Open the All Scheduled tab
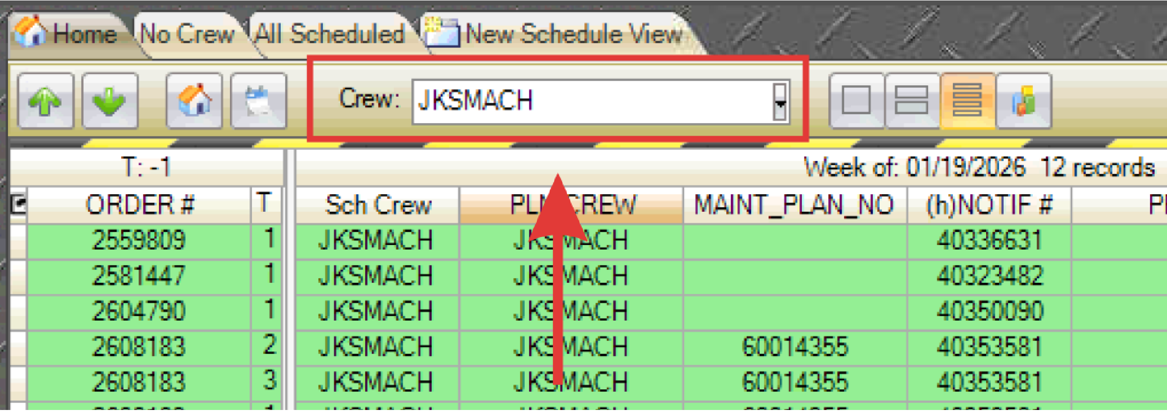The image size is (1167, 412). coord(329,34)
